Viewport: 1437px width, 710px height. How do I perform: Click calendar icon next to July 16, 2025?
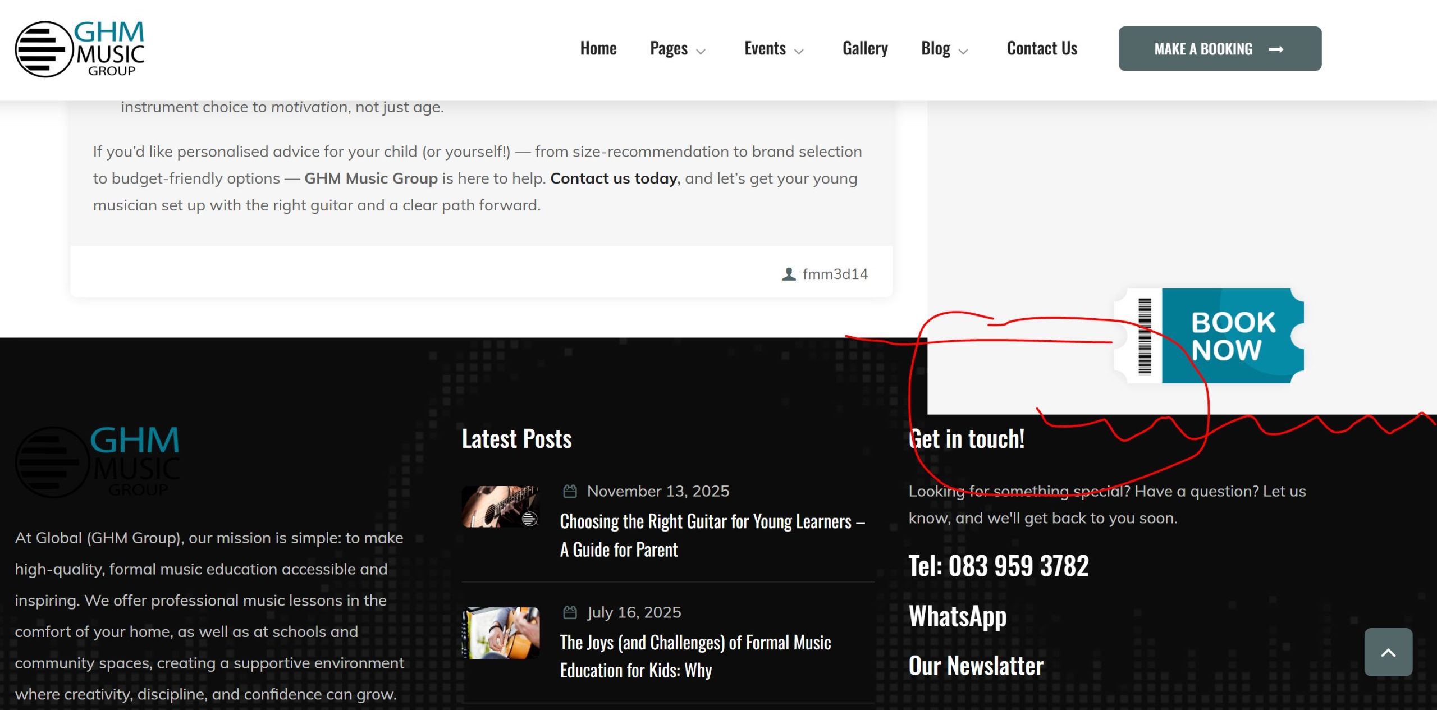[x=570, y=612]
